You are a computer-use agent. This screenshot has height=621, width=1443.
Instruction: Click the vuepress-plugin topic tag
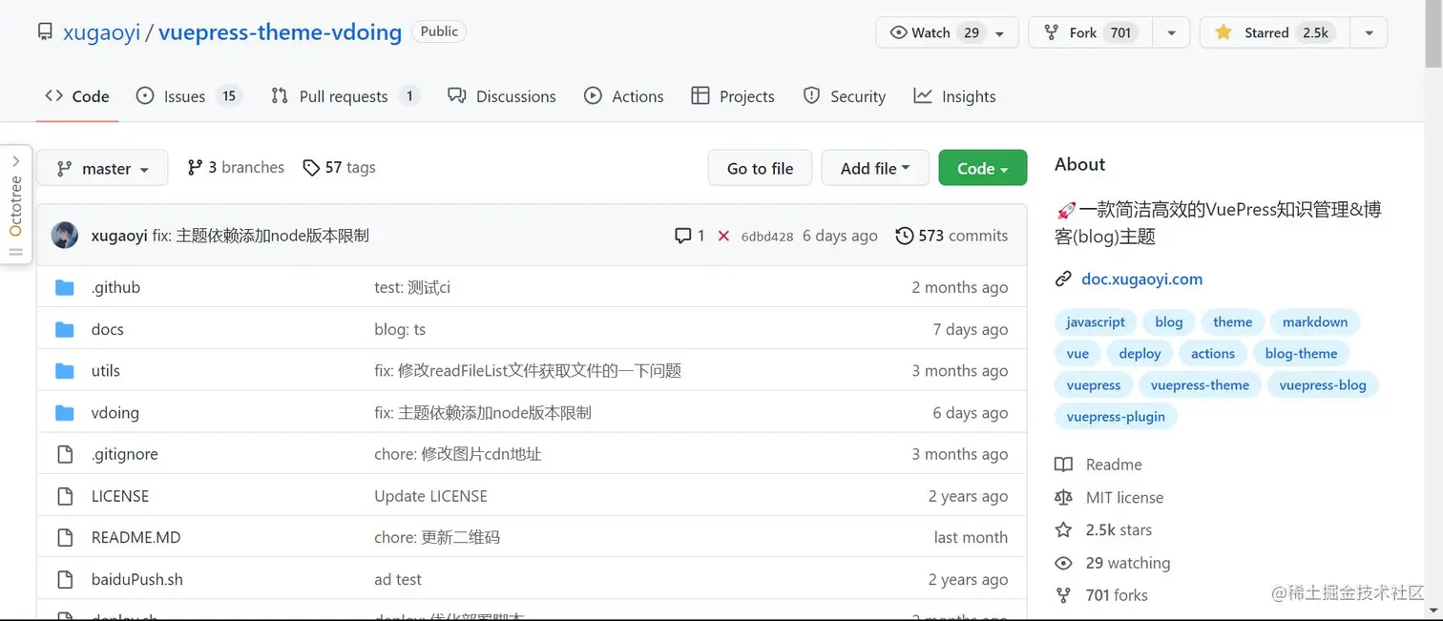click(x=1116, y=417)
